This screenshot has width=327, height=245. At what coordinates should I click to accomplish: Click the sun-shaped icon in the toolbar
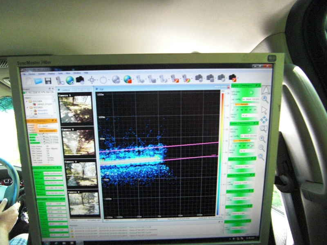(x=92, y=80)
